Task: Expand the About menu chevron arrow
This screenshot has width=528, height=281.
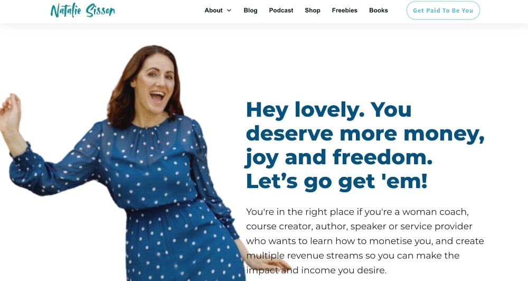Action: pyautogui.click(x=229, y=11)
